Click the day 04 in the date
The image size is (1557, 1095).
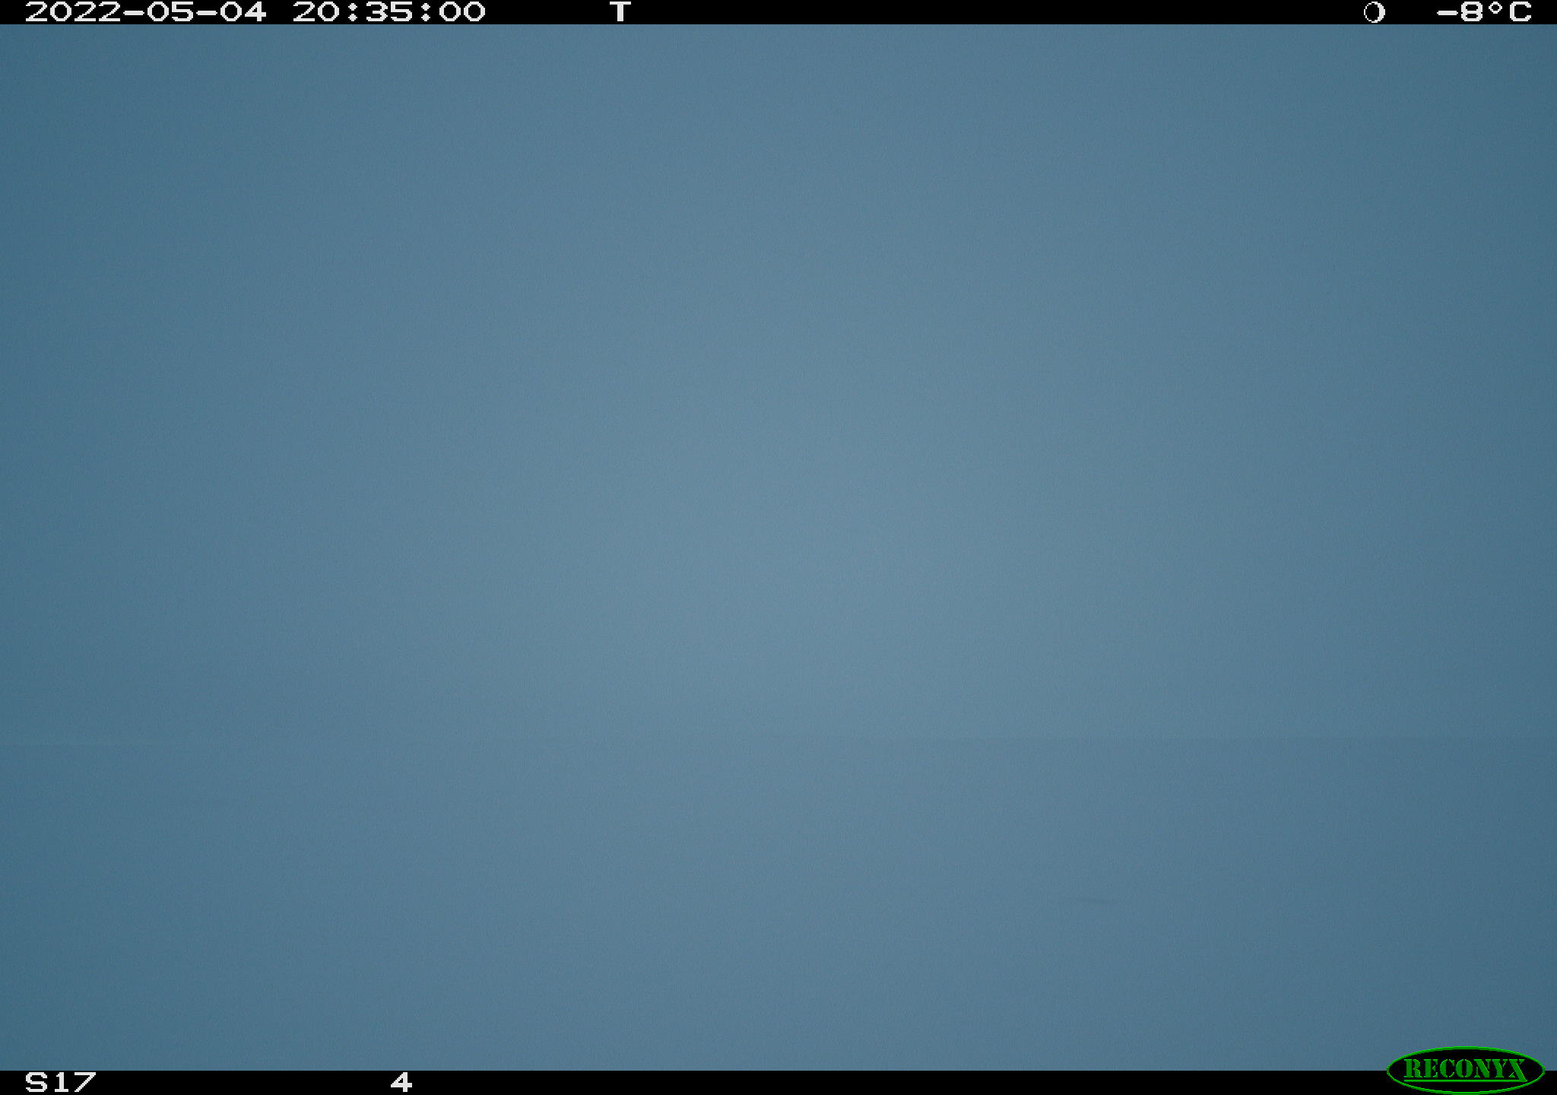243,12
